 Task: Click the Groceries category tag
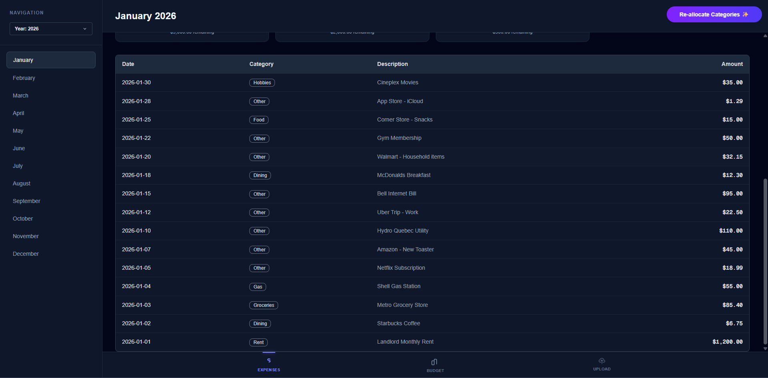click(x=264, y=305)
